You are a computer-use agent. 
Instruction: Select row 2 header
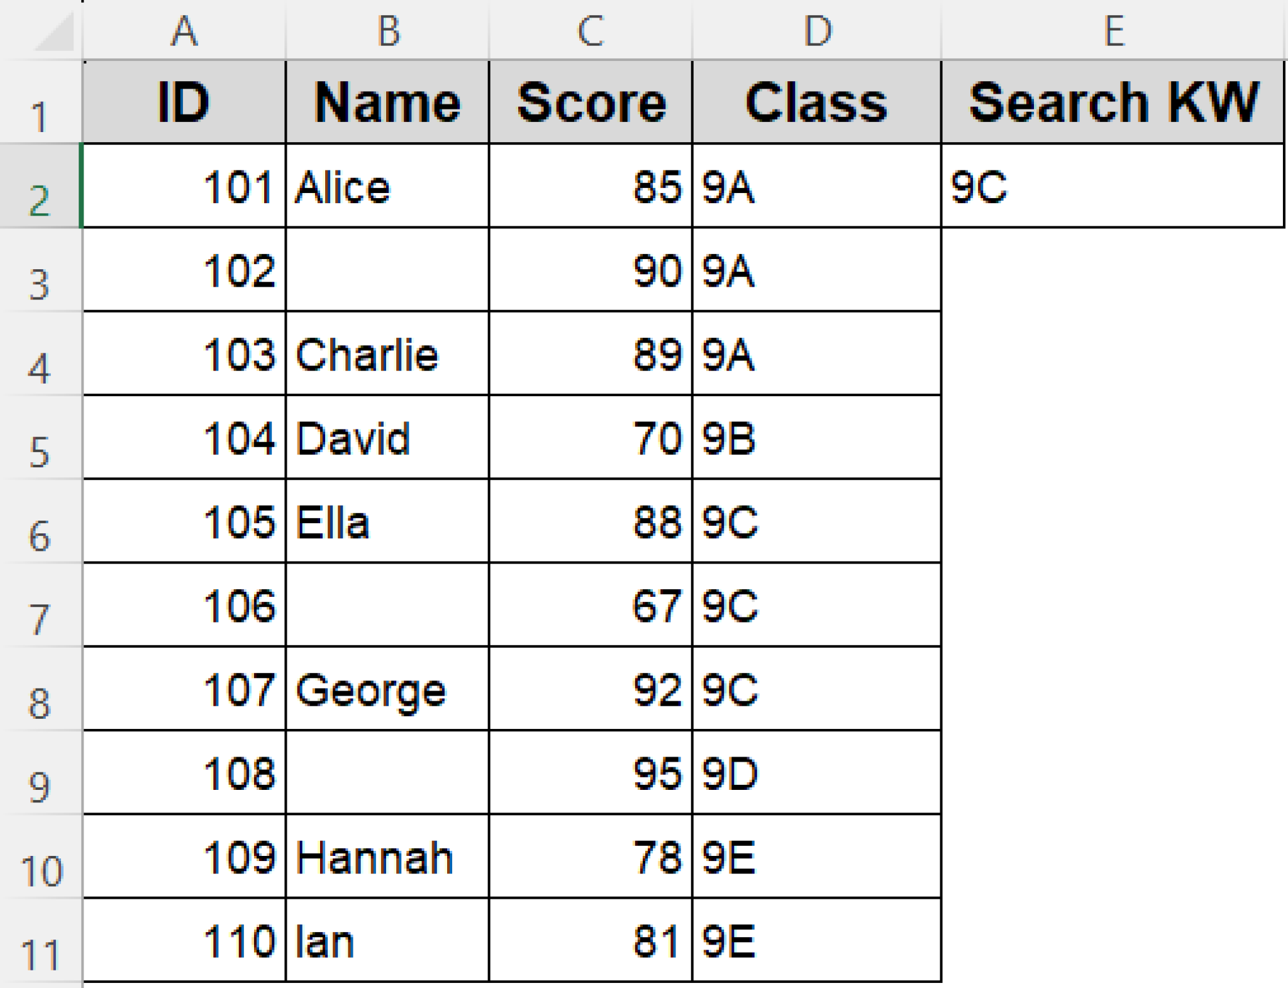pos(40,186)
